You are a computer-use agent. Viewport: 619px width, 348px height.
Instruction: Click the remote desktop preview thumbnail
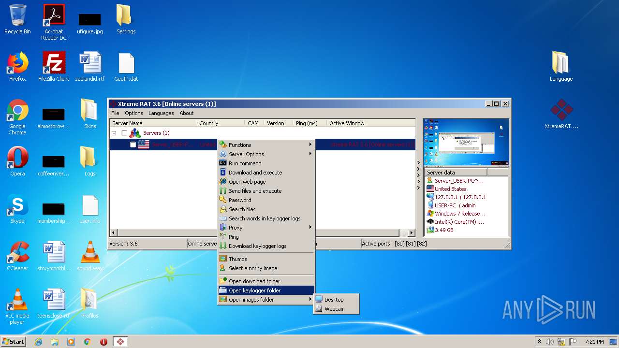coord(466,143)
